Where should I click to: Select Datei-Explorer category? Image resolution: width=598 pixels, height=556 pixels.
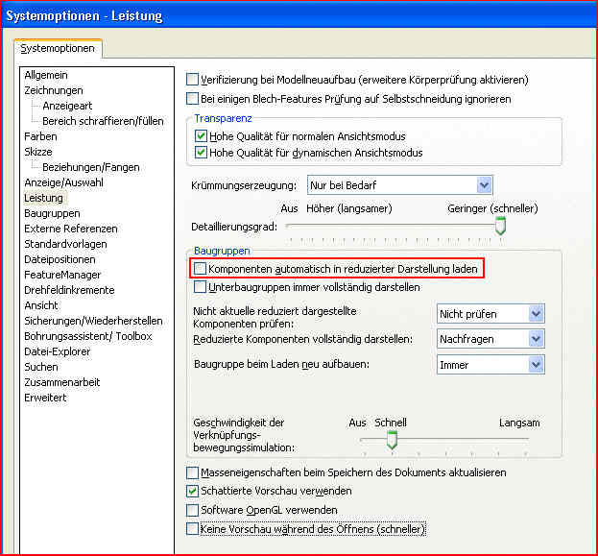click(x=58, y=351)
